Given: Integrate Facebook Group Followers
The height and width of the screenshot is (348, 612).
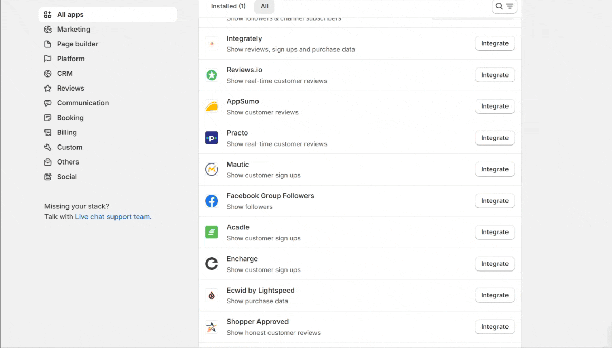Looking at the screenshot, I should pyautogui.click(x=494, y=201).
